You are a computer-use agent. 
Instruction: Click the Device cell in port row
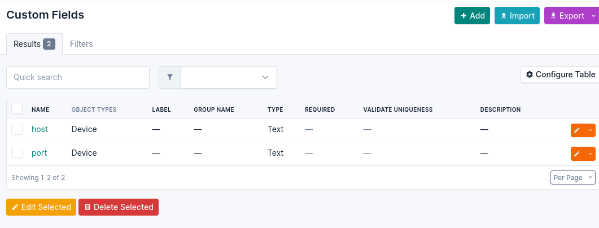coord(84,153)
